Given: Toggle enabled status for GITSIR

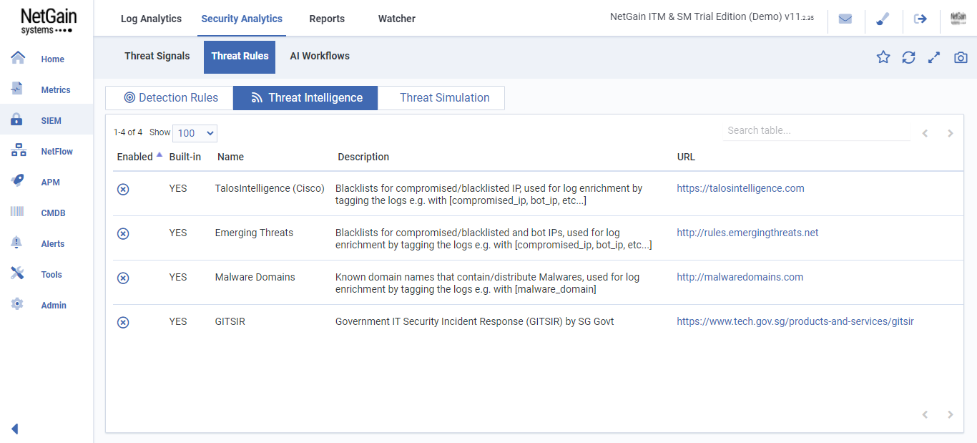Looking at the screenshot, I should [123, 323].
